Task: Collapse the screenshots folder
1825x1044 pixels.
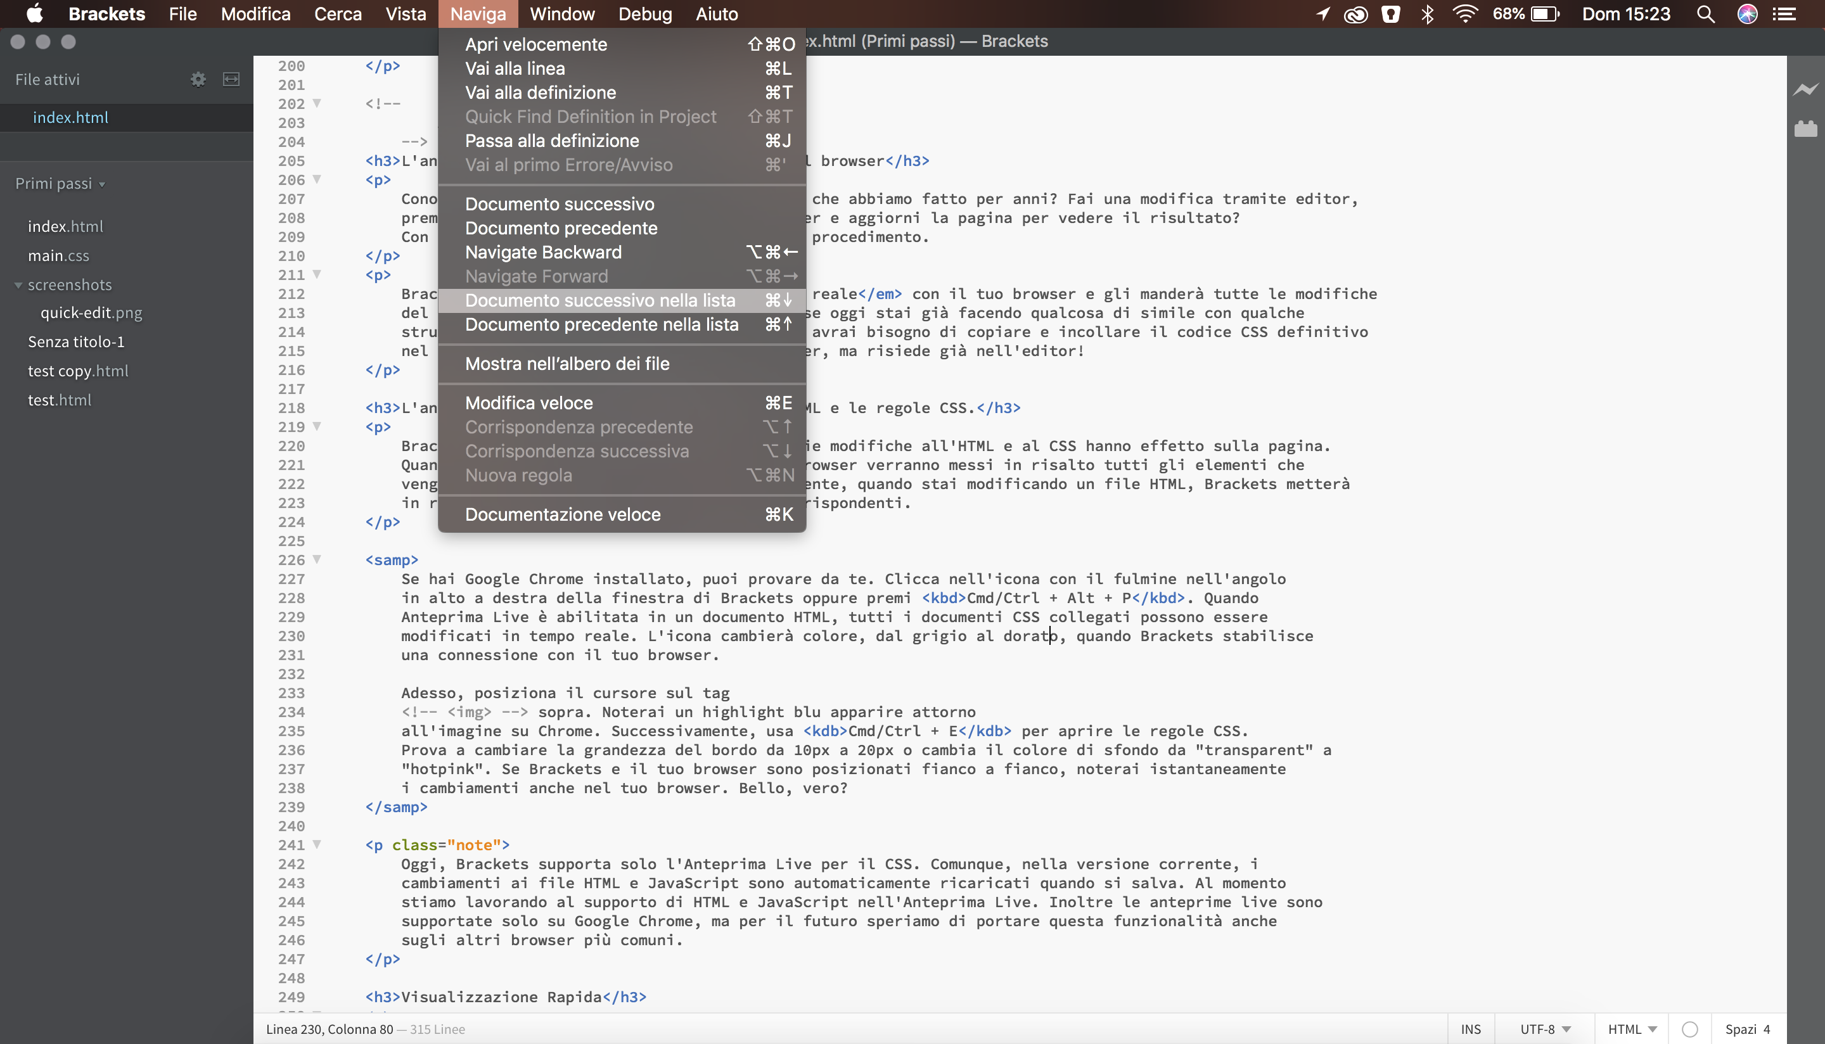Action: (18, 284)
